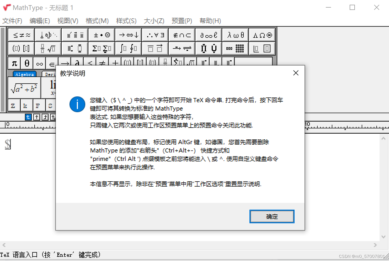The height and width of the screenshot is (261, 389).
Task: Click the vertical scrollbar up arrow
Action: point(383,138)
